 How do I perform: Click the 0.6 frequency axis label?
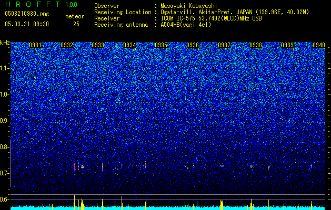(4, 199)
